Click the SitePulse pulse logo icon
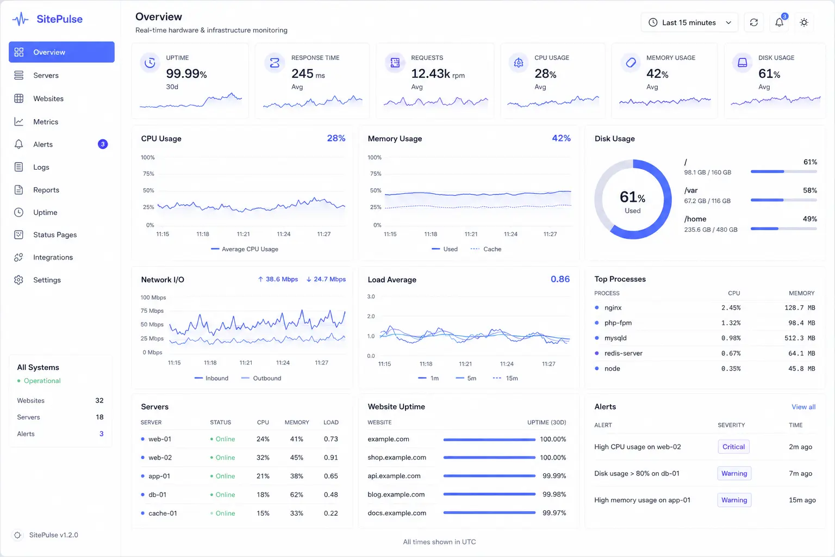 pyautogui.click(x=20, y=19)
